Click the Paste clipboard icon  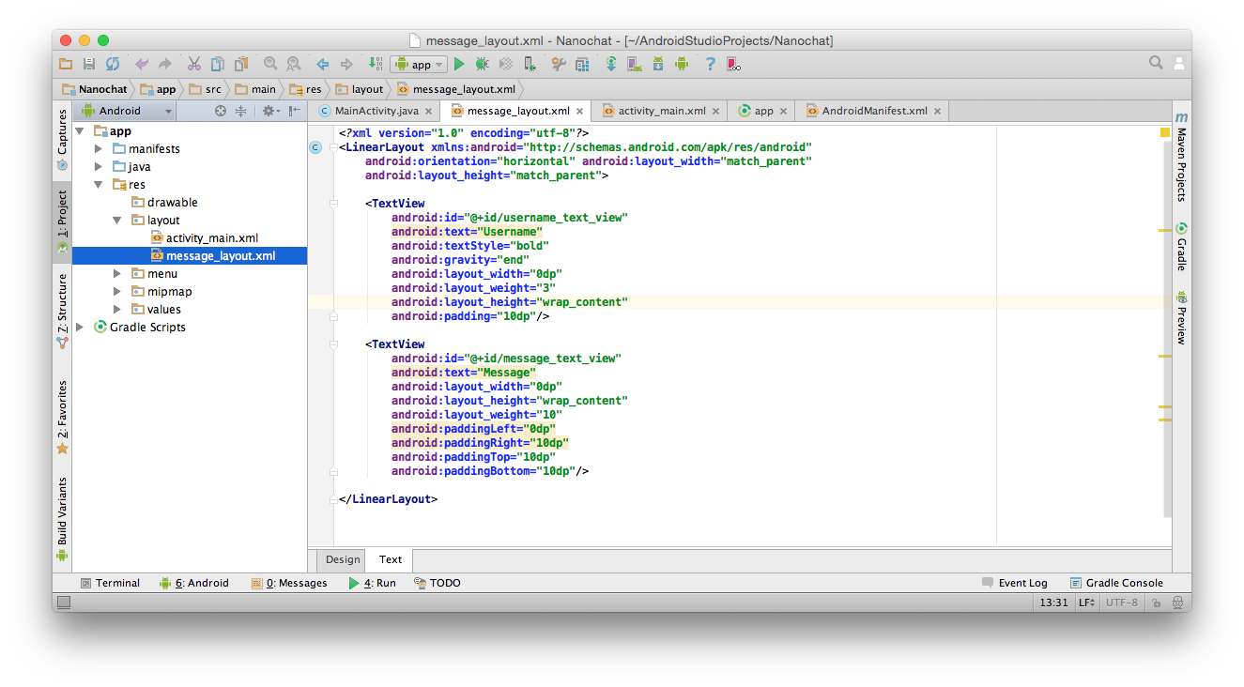241,64
